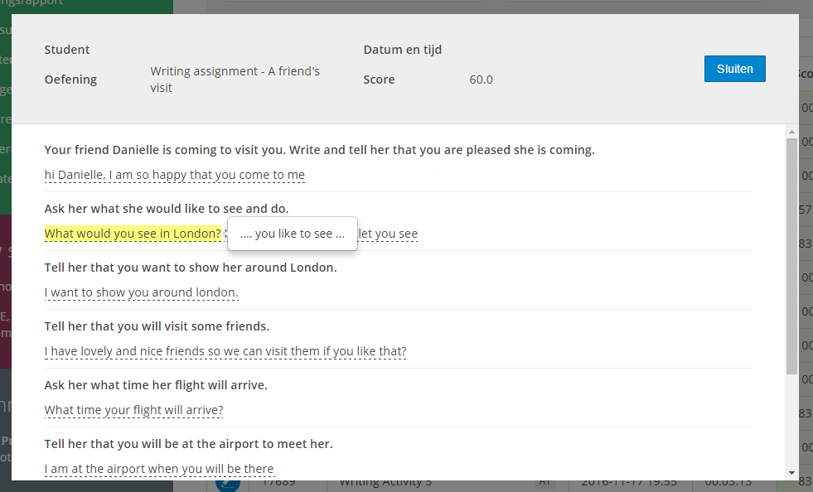The width and height of the screenshot is (813, 492).
Task: Click answer 'hi Danielle, I am so happy'
Action: [174, 175]
